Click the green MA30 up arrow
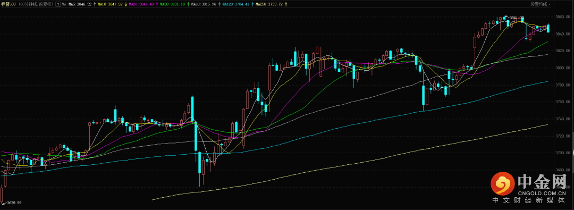The width and height of the screenshot is (574, 210). point(188,4)
